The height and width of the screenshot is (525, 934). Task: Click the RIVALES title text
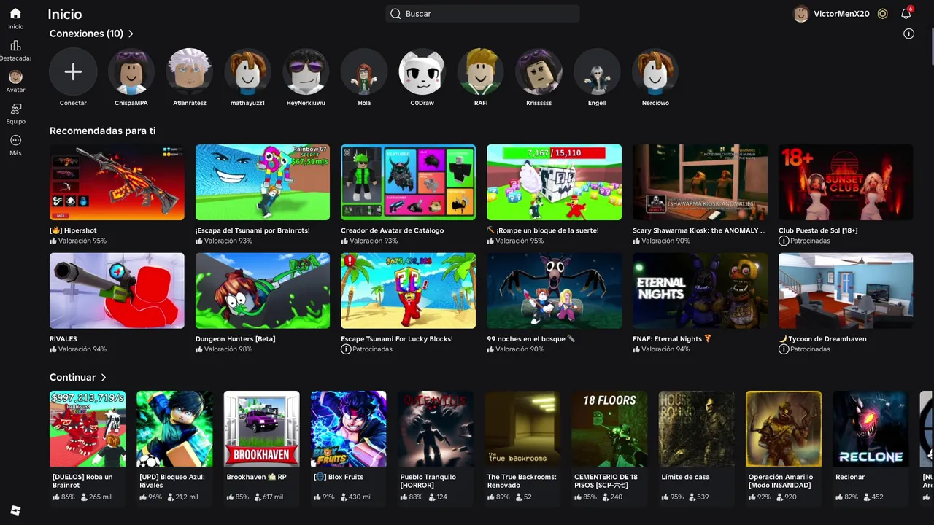click(63, 339)
